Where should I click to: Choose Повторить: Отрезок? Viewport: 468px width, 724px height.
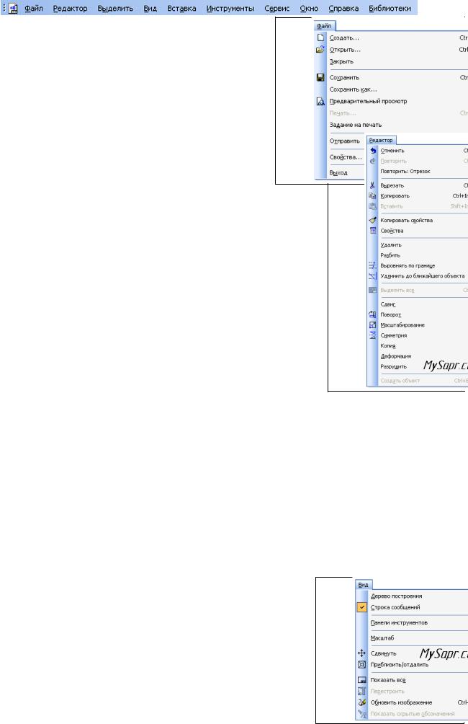(x=405, y=172)
